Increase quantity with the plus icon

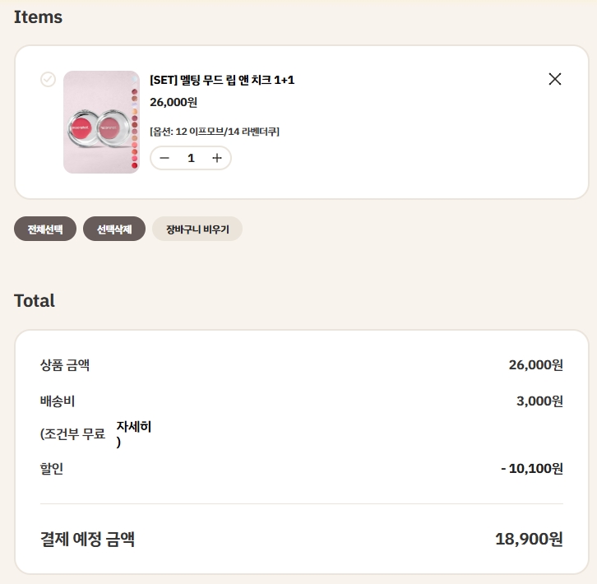point(217,158)
